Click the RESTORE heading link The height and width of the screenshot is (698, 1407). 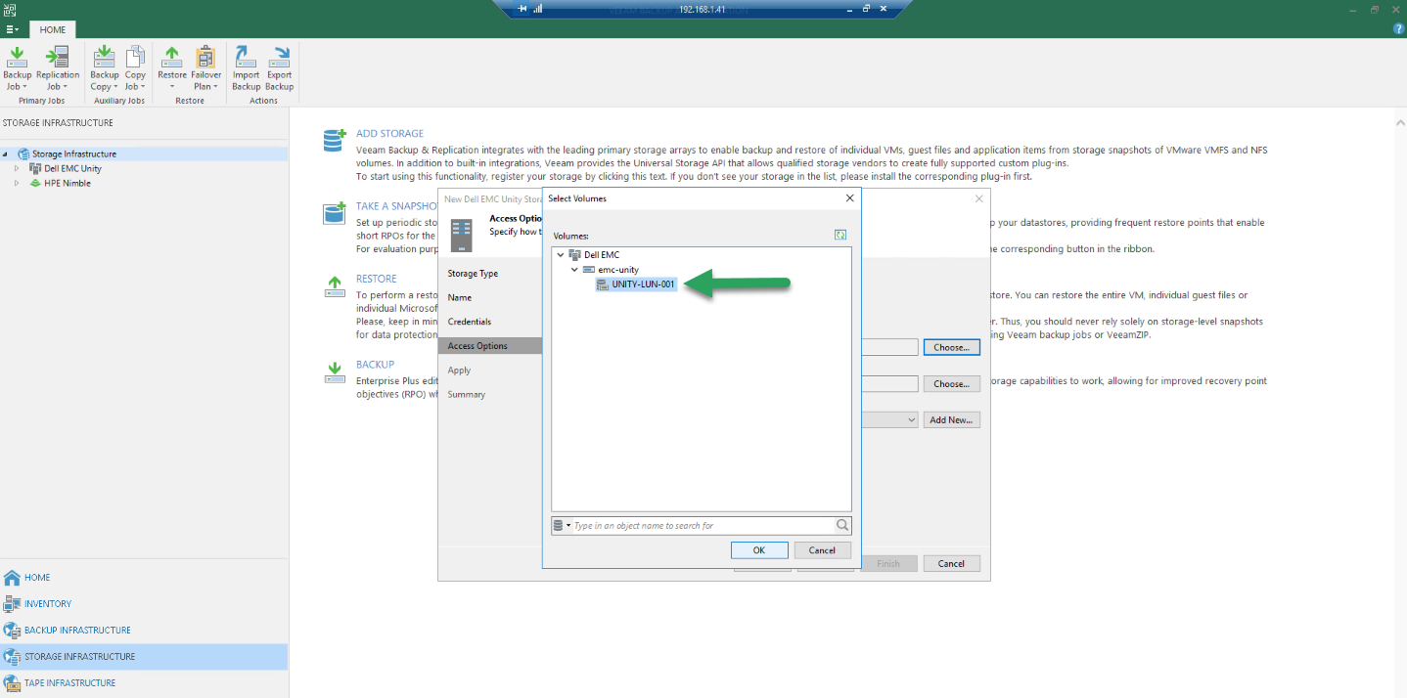coord(377,279)
